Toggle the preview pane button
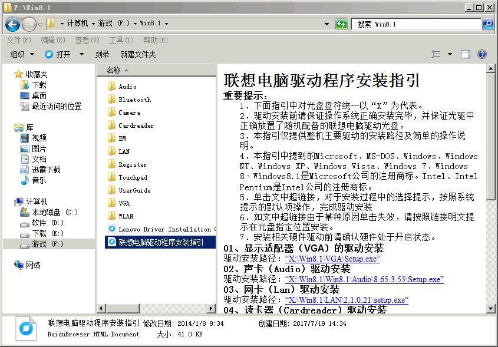Screen dimensions: 498x347 coord(465,54)
